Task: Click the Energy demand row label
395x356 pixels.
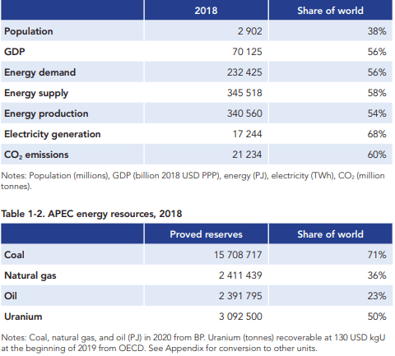Action: coord(39,72)
